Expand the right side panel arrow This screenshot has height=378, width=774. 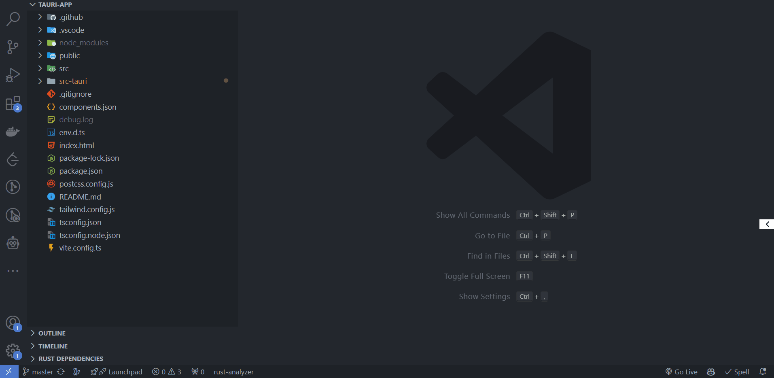pos(767,224)
